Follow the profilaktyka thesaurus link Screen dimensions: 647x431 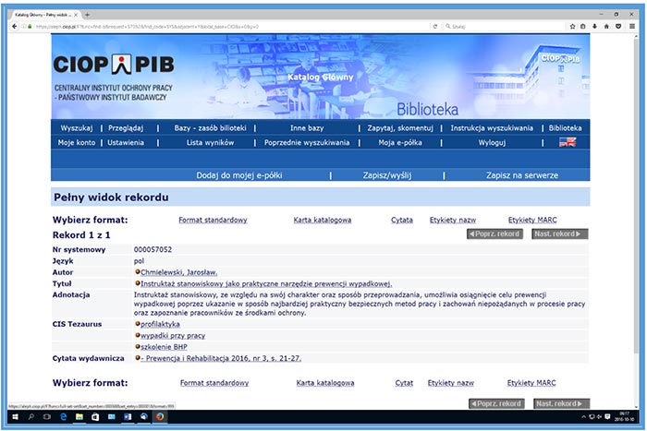tap(160, 324)
